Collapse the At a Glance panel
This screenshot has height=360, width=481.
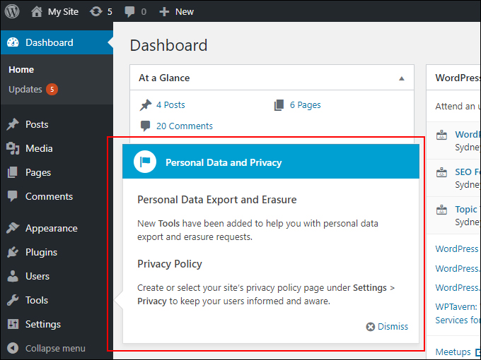click(x=401, y=78)
